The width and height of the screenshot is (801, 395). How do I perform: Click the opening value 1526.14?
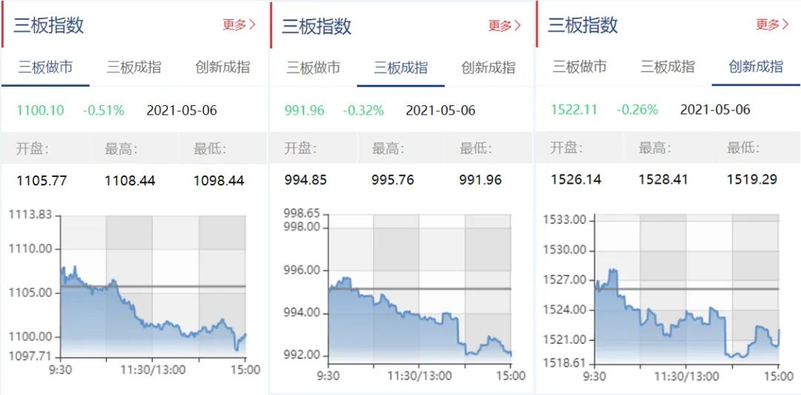(576, 179)
